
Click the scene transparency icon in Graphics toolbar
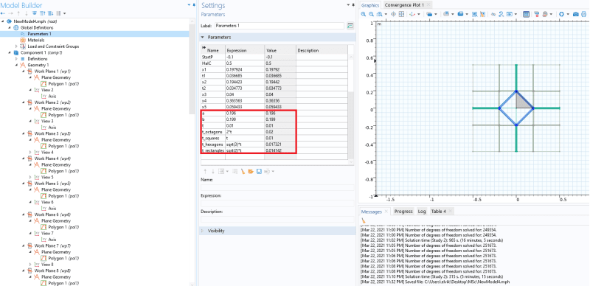pyautogui.click(x=430, y=14)
